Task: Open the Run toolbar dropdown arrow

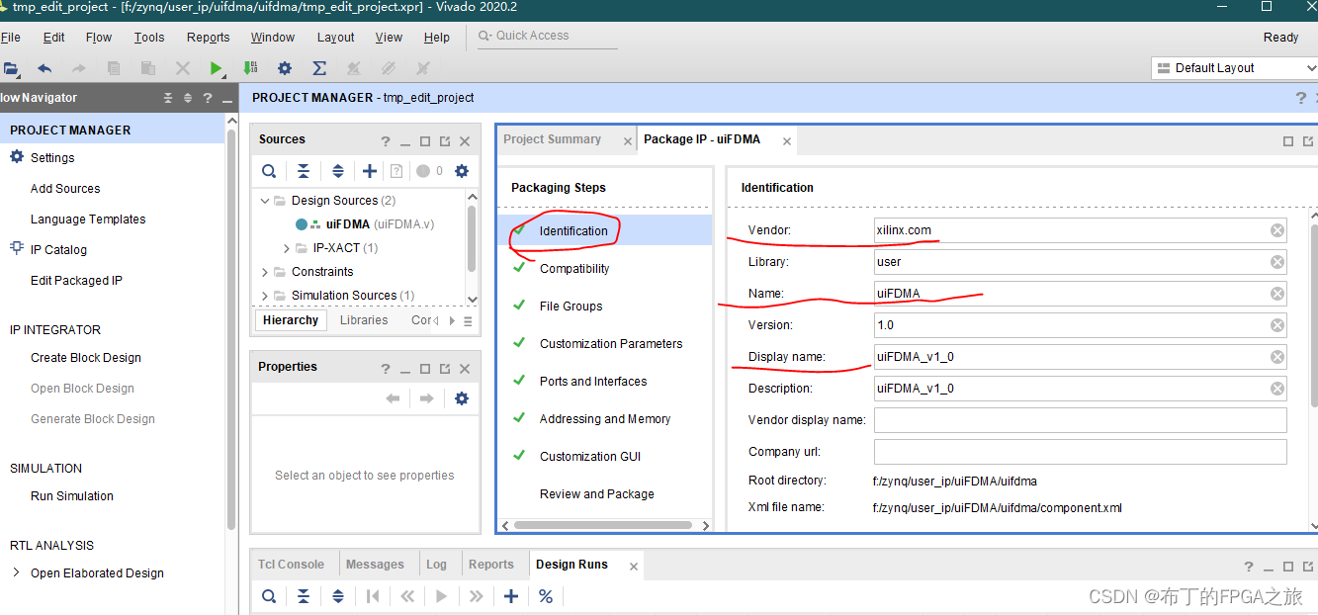Action: point(226,75)
